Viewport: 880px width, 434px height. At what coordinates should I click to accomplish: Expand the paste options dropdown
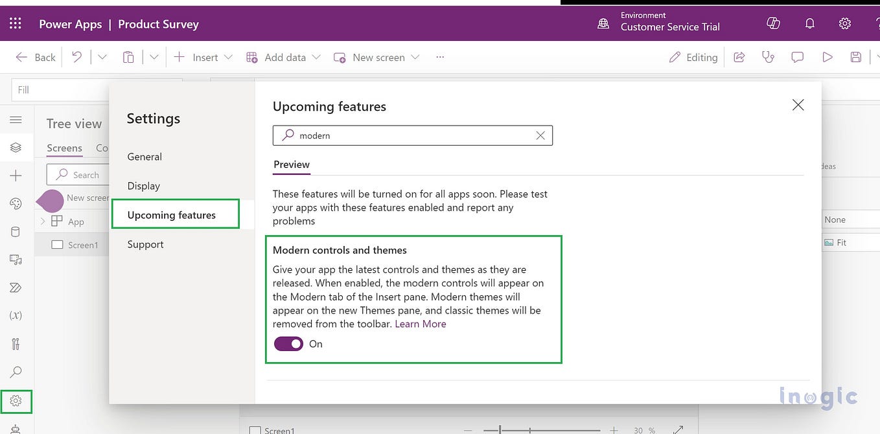[x=154, y=57]
